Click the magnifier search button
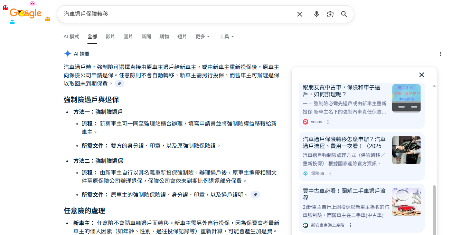This screenshot has width=451, height=235. pos(344,14)
